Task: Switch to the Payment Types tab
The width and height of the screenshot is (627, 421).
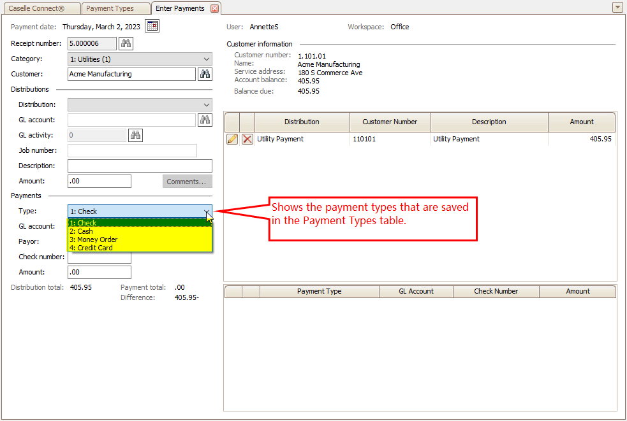Action: (x=110, y=8)
